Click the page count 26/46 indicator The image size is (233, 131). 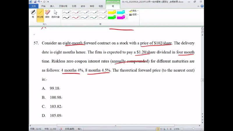coord(36,129)
